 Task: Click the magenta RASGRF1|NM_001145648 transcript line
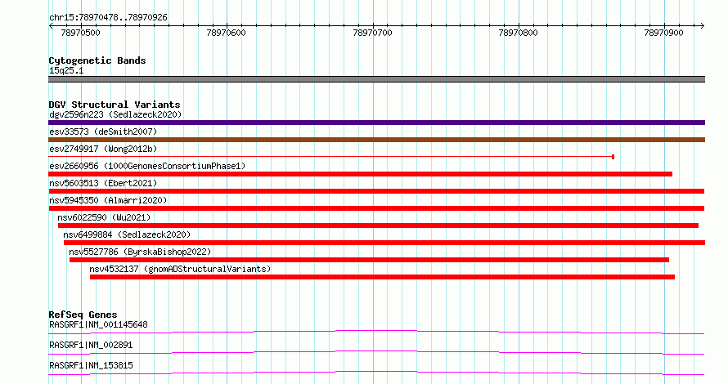(x=376, y=332)
